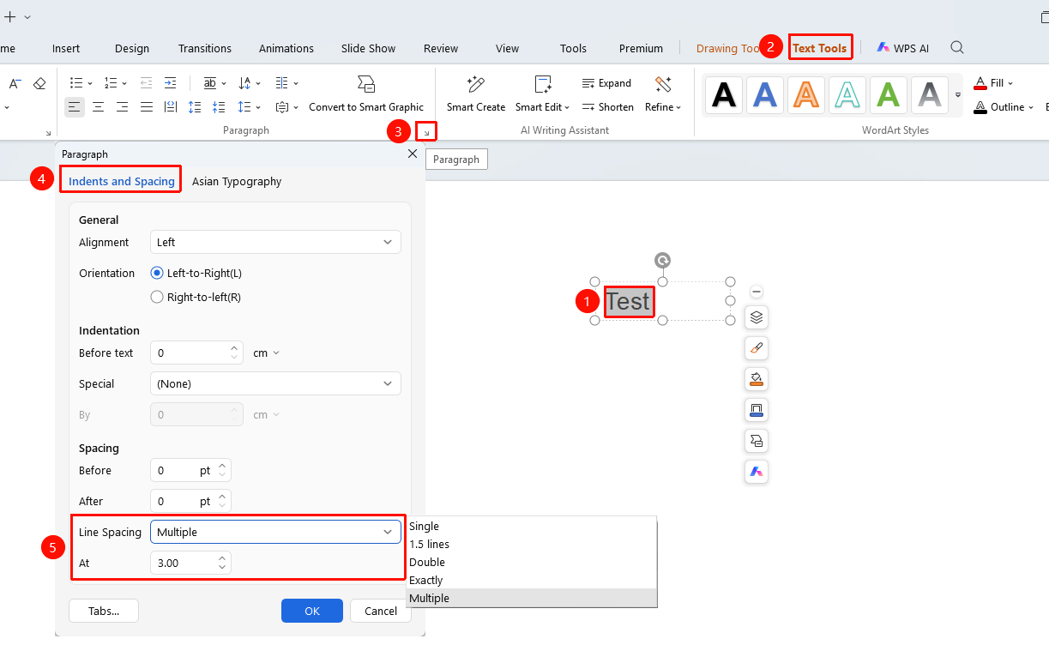Click the Before text indentation field

196,353
